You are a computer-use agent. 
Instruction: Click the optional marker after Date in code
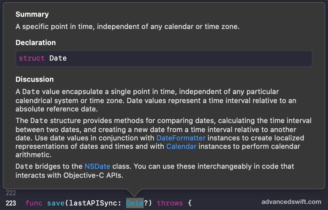pyautogui.click(x=146, y=203)
